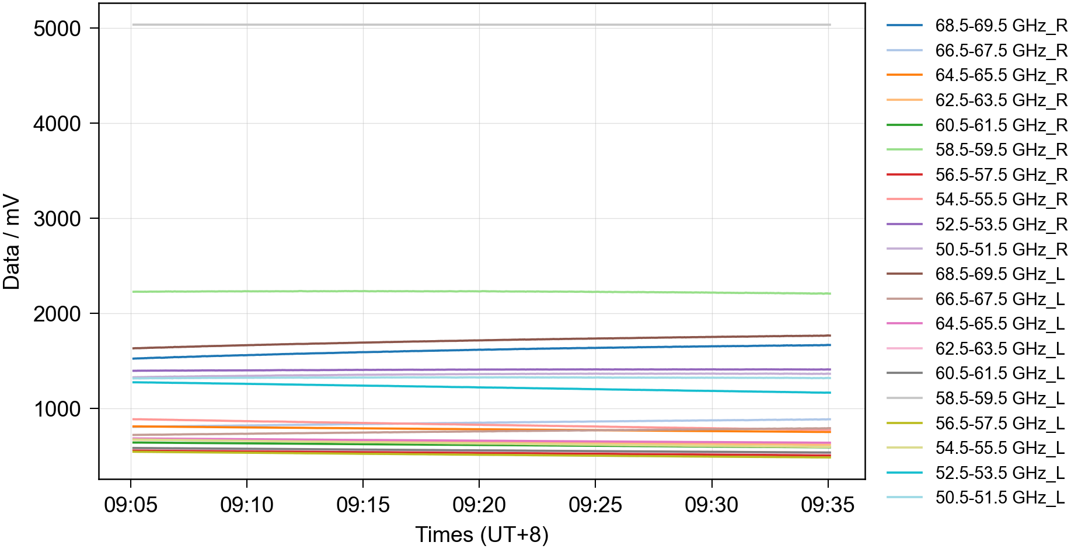Click the 68.5-69.5 GHz_R legend label
The image size is (1078, 549).
pos(1000,26)
